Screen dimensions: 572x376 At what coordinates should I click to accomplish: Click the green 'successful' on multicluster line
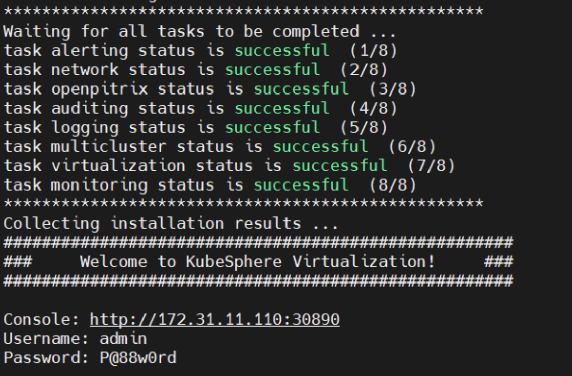tap(320, 146)
